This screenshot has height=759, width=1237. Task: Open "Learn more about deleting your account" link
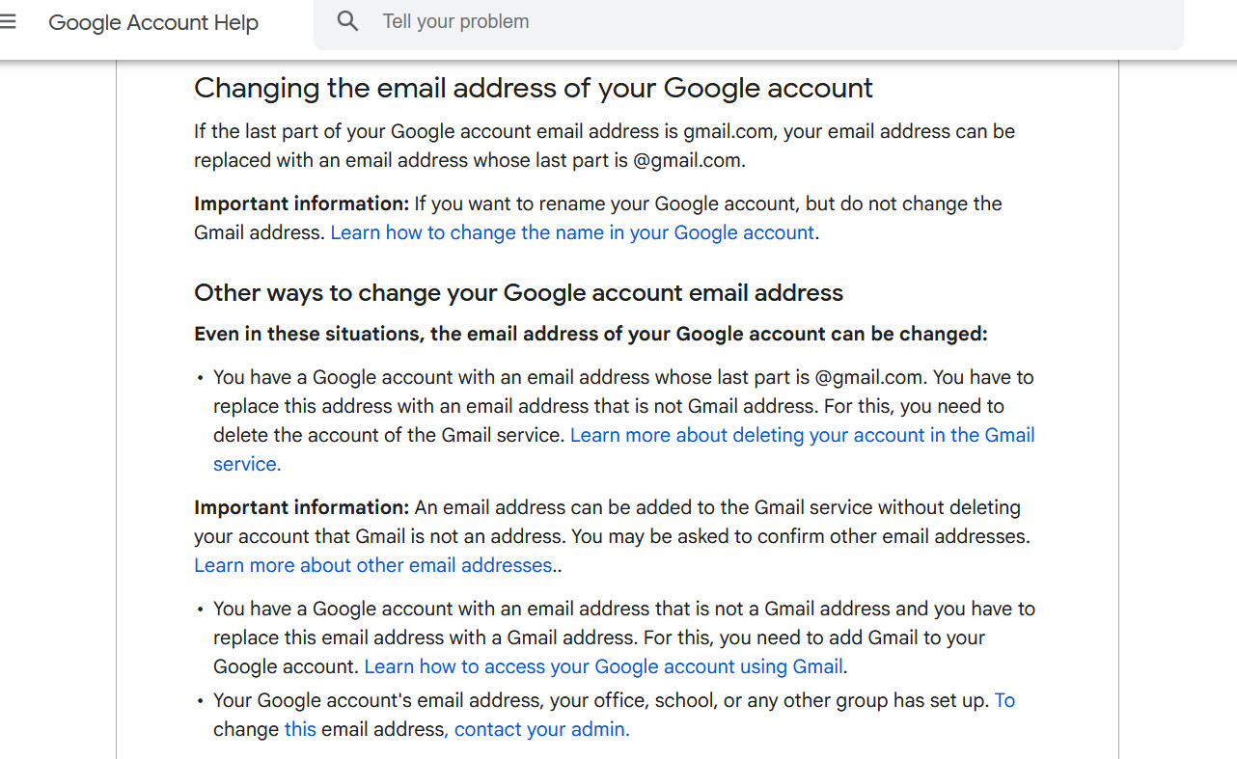[x=802, y=435]
